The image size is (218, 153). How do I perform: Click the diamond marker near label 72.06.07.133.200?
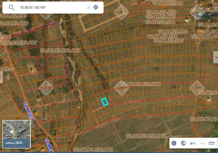click(121, 88)
